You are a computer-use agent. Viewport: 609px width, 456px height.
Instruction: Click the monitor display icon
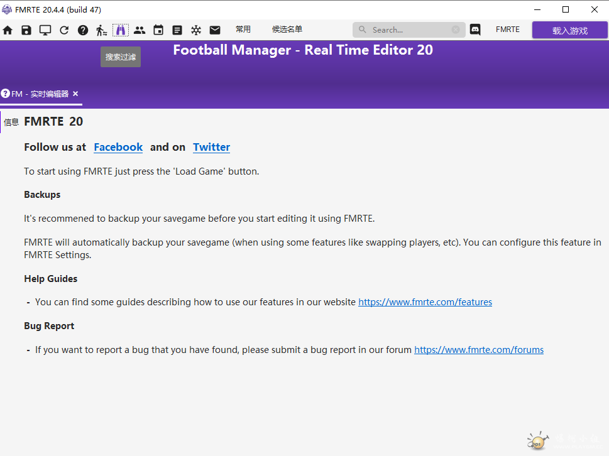45,30
